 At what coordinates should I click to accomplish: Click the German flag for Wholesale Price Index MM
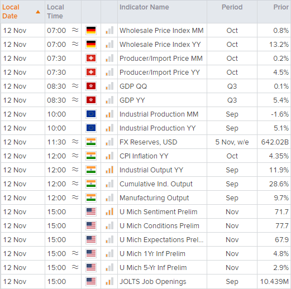(91, 30)
